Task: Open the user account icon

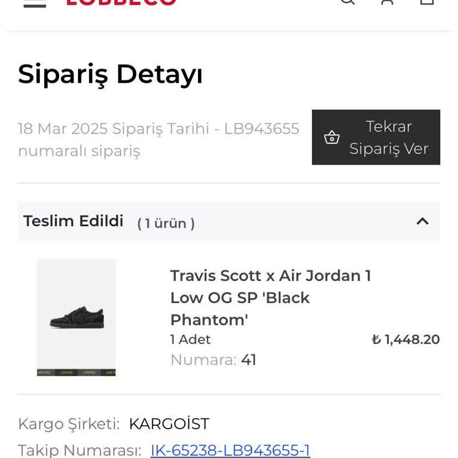Action: click(387, 2)
